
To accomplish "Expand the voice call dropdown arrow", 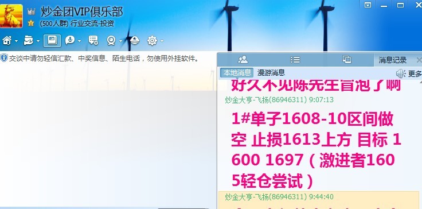I will click(x=79, y=41).
